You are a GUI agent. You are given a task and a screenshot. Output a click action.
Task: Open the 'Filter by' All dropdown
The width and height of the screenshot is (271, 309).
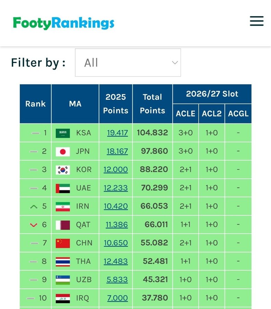pos(128,62)
